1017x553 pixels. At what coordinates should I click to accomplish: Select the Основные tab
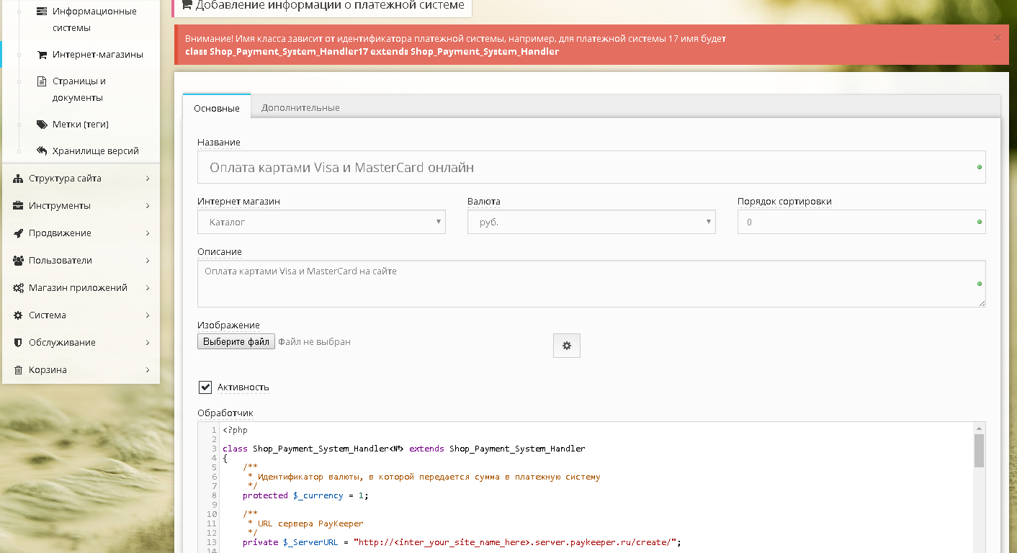pos(216,108)
